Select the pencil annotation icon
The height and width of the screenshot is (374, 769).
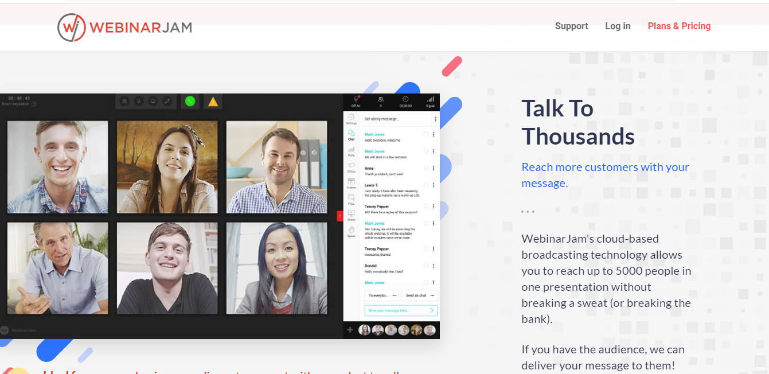tap(167, 101)
